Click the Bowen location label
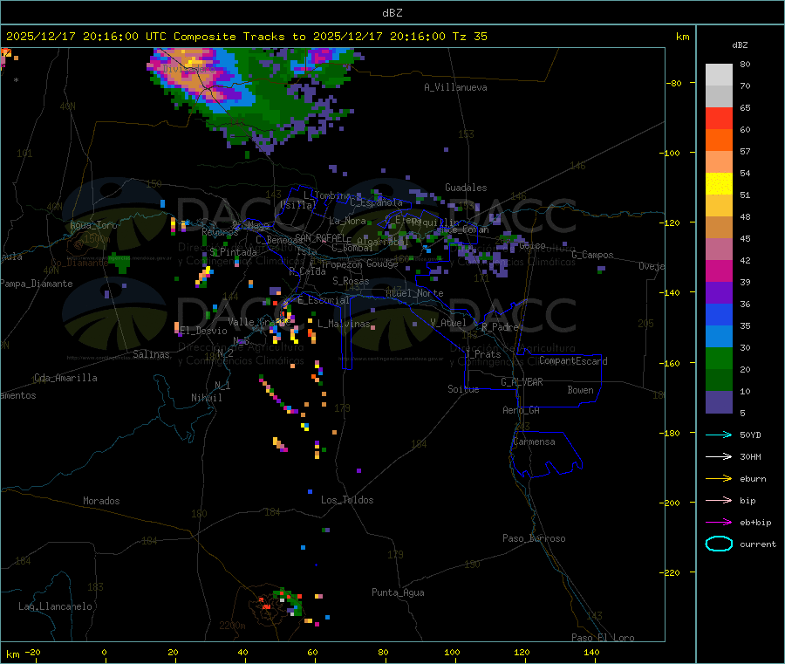This screenshot has height=664, width=785. (580, 390)
